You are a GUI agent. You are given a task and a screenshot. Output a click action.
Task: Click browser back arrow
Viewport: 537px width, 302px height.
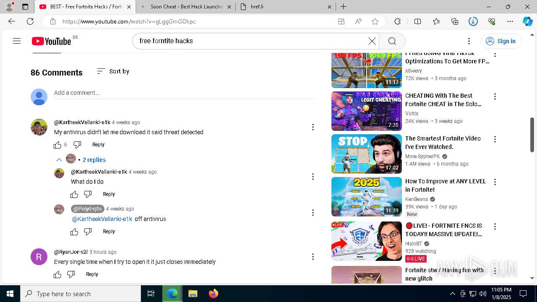click(x=11, y=21)
